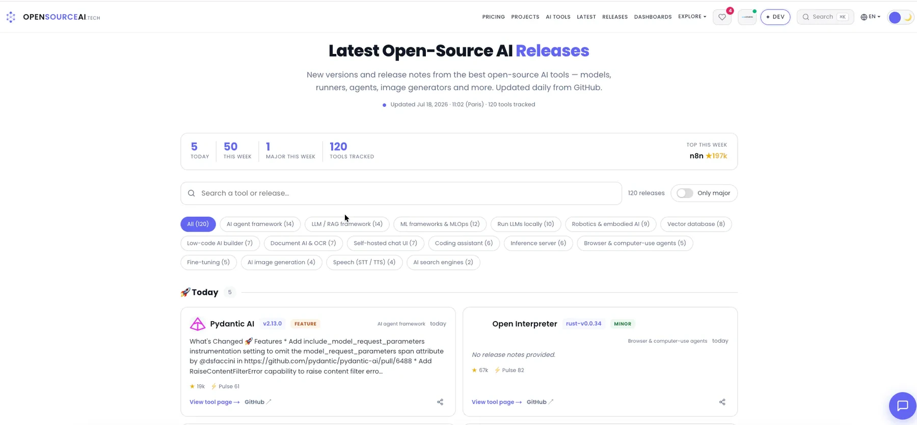Screen dimensions: 917x425
Task: Filter by Fine-tuning (5)
Action: point(208,263)
